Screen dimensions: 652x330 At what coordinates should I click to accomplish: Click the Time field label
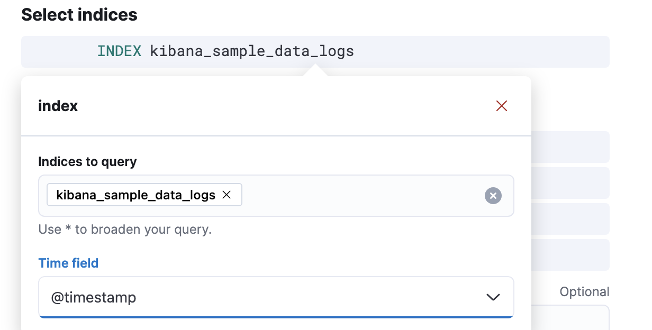click(68, 263)
